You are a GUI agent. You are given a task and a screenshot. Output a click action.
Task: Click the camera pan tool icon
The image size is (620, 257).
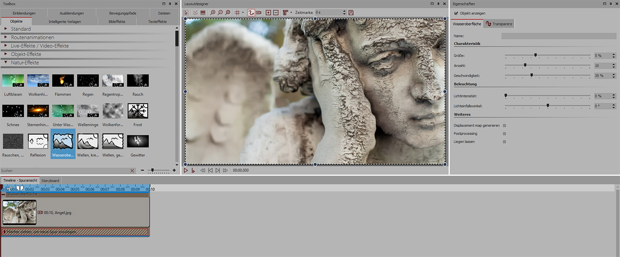[259, 12]
